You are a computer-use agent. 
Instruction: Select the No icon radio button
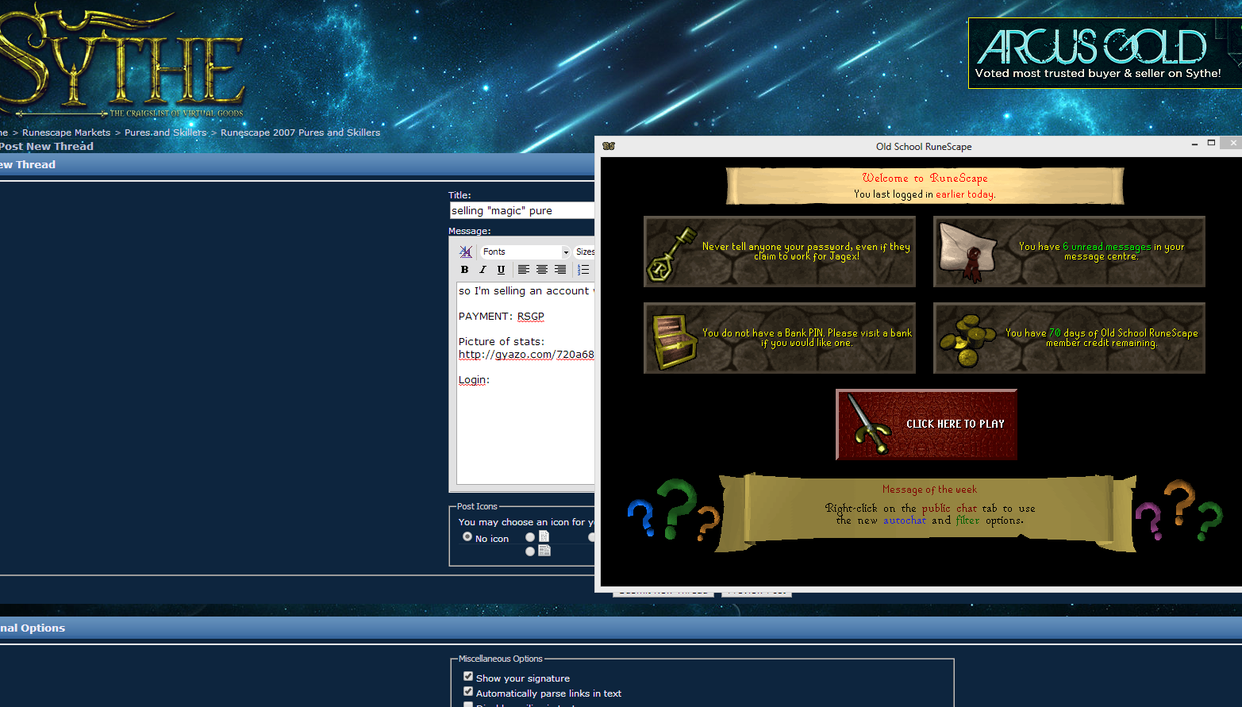[x=467, y=537]
